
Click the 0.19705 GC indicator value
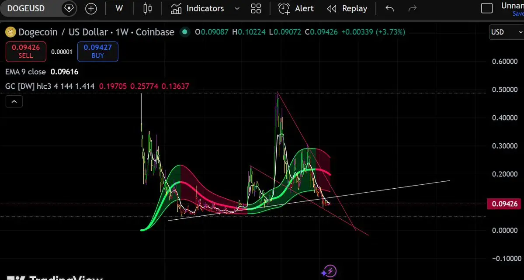(113, 86)
